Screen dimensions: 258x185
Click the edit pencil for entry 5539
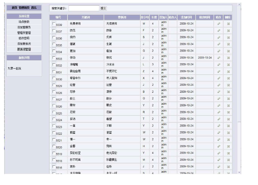[x=218, y=24]
